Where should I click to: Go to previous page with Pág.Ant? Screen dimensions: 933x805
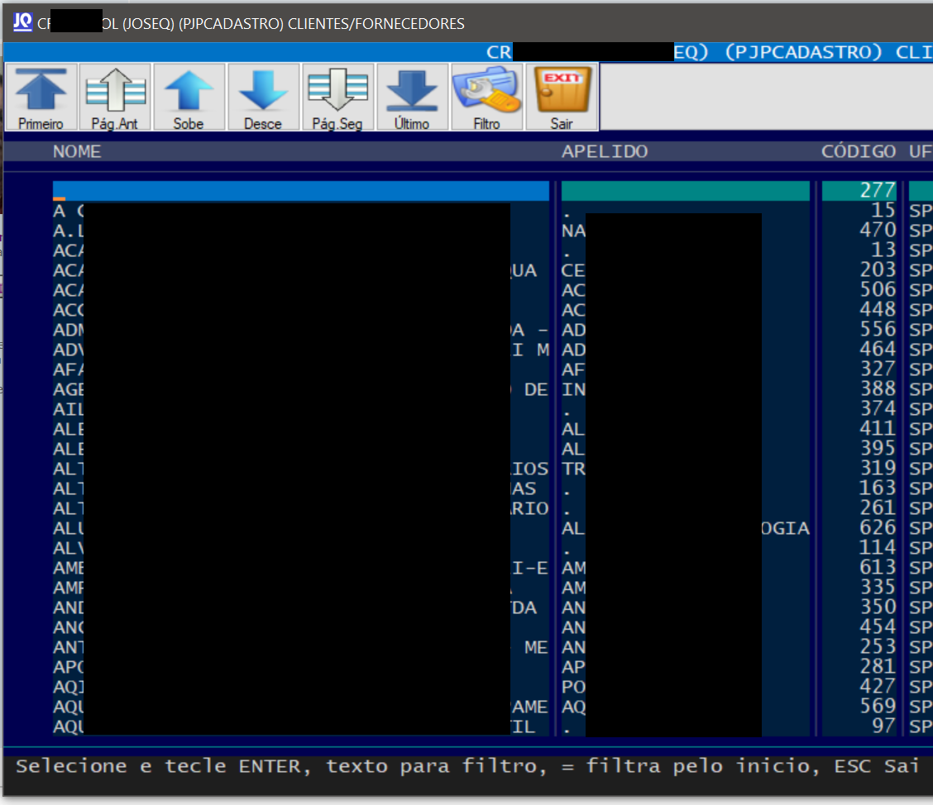(x=115, y=97)
